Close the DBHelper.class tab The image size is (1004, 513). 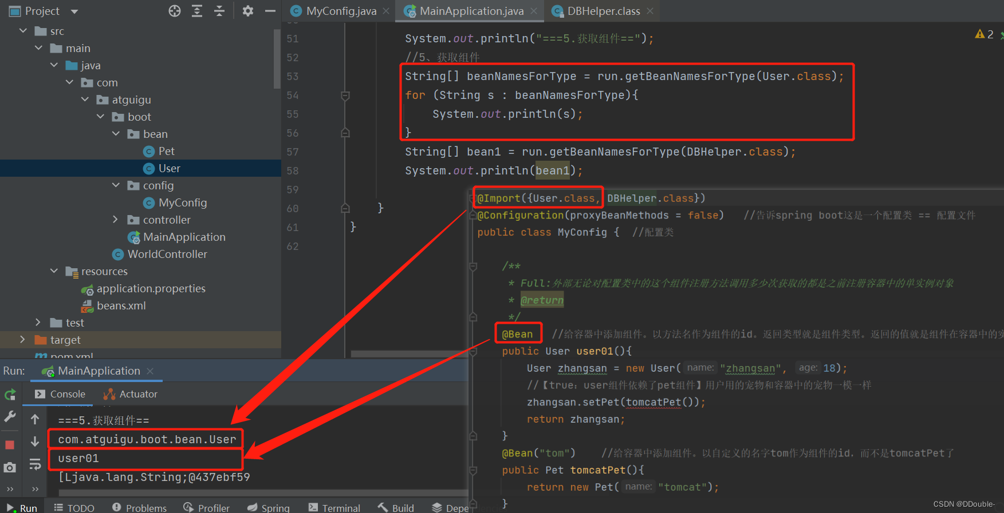(650, 11)
